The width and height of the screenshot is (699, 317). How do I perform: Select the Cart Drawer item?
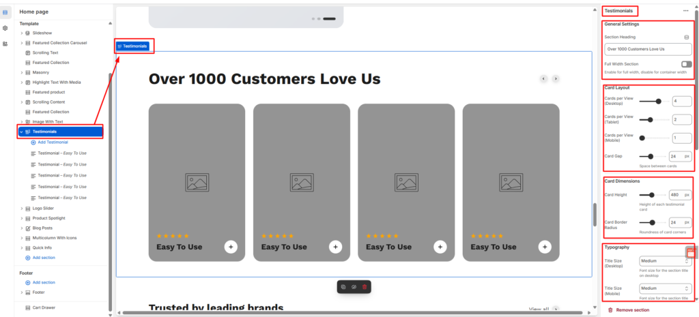click(x=44, y=307)
